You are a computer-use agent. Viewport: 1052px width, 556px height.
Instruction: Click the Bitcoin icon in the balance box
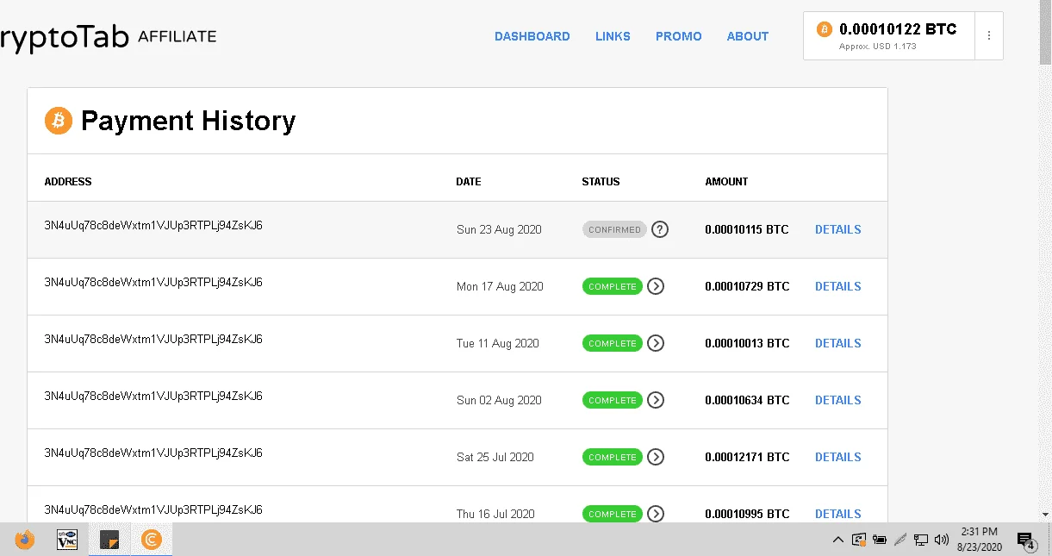click(825, 29)
